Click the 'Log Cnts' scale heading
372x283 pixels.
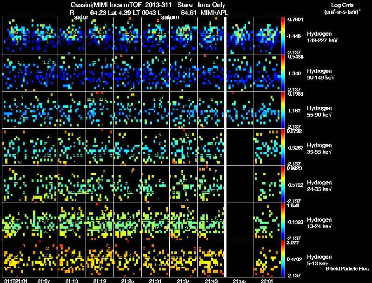point(342,5)
